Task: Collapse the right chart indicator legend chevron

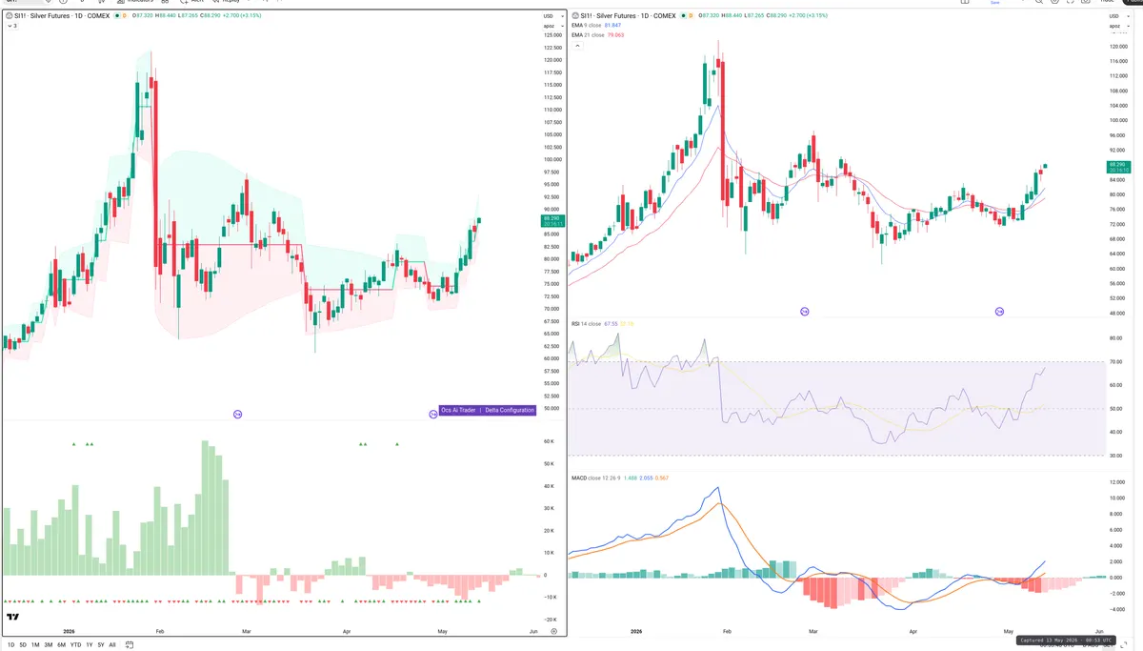Action: point(578,44)
